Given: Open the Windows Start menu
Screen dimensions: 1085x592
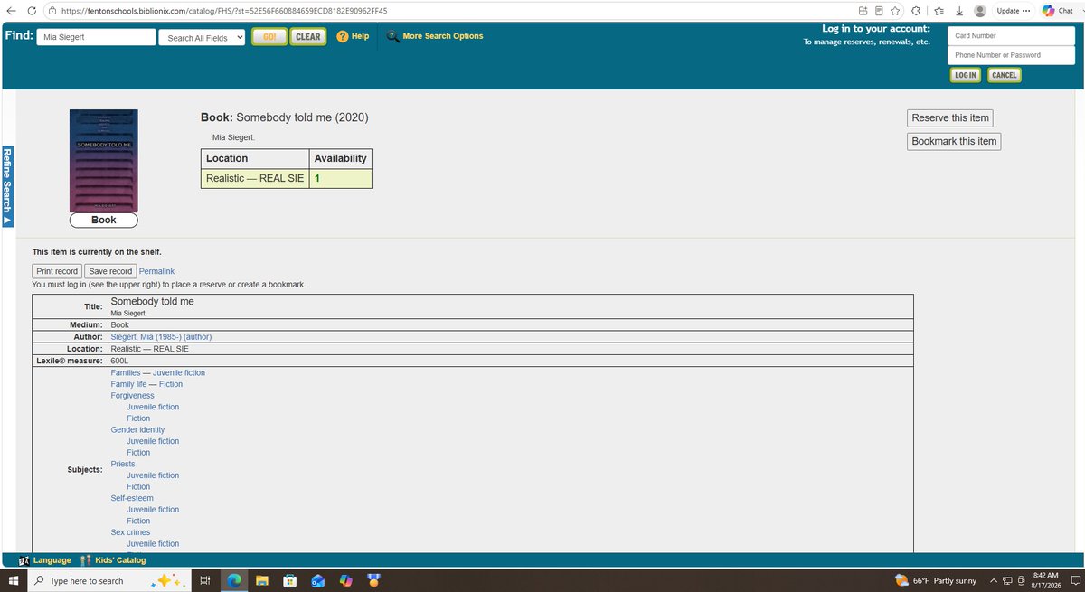Looking at the screenshot, I should tap(14, 580).
